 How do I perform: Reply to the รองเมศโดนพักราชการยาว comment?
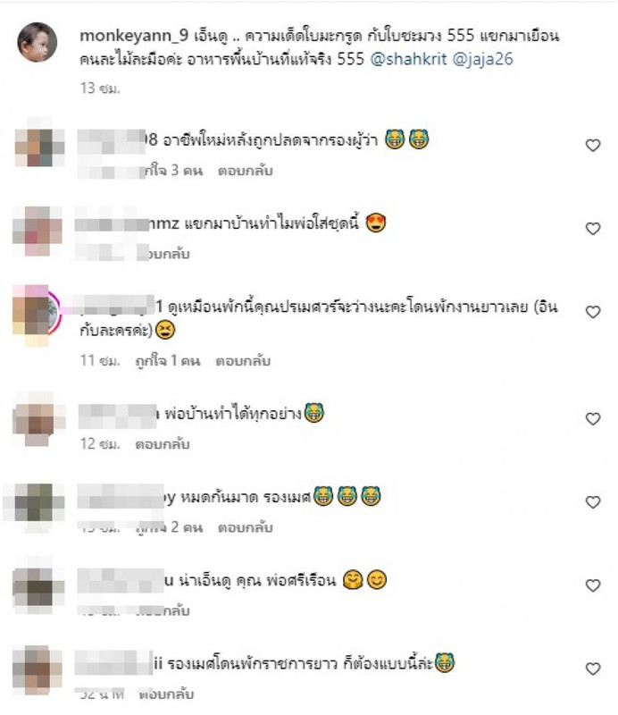166,694
